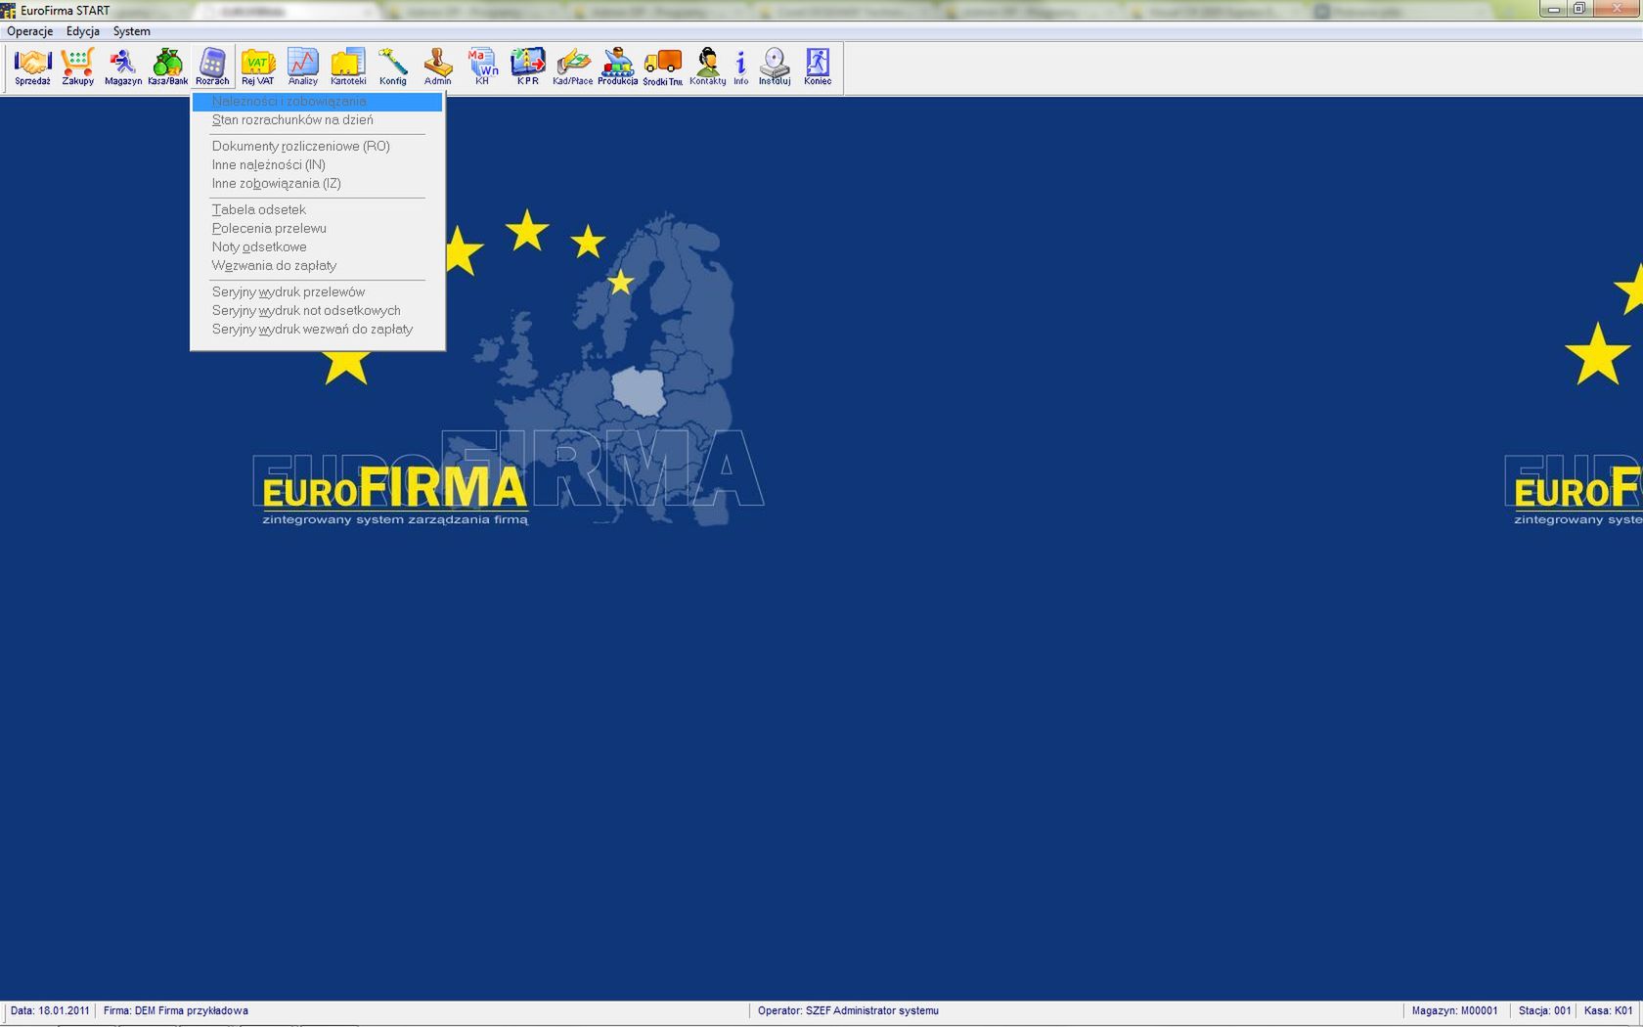Click Operator: SZEF Administrator systemu status
This screenshot has height=1027, width=1643.
pyautogui.click(x=848, y=1011)
